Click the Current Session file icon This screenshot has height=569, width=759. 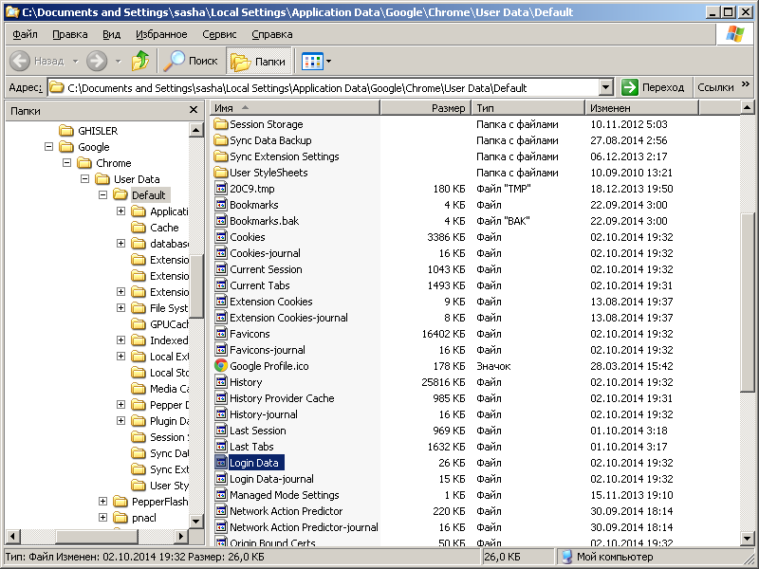point(221,269)
